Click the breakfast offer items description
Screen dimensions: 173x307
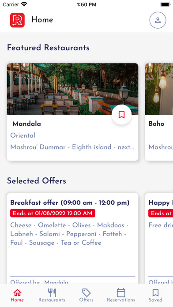coord(69,234)
